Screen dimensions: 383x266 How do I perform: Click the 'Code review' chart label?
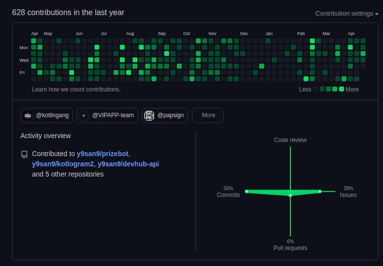[290, 140]
